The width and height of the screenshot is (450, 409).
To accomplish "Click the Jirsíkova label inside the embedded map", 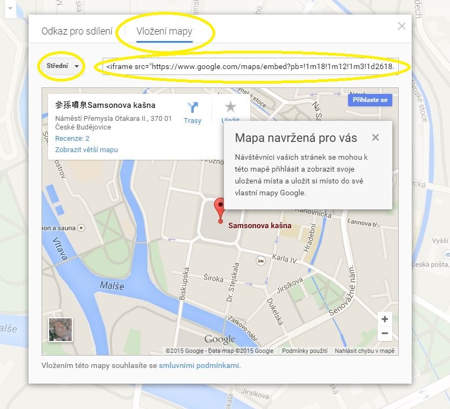I will (x=289, y=285).
